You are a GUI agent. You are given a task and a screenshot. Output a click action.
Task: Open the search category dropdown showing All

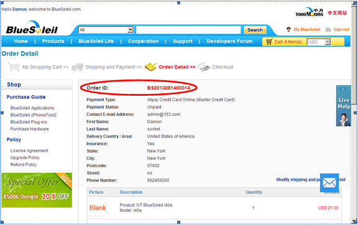[106, 30]
